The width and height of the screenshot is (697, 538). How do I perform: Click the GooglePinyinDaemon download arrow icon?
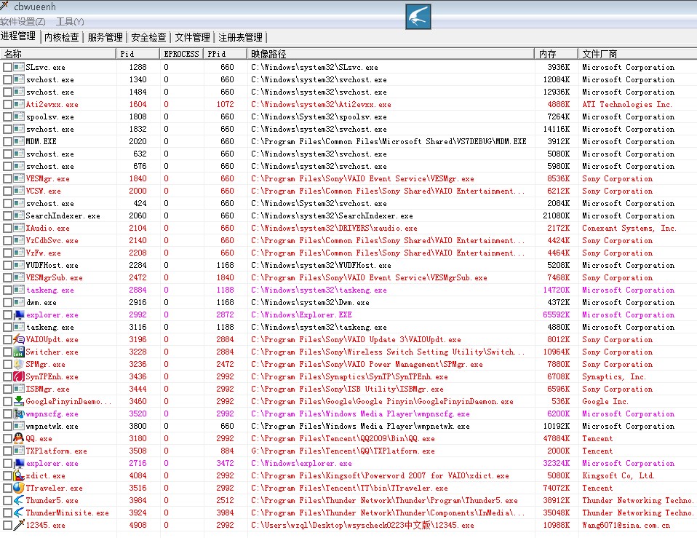point(19,401)
